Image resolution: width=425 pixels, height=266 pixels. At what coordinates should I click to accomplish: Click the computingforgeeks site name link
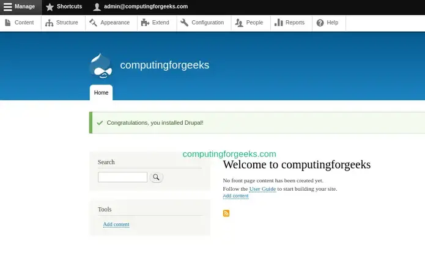pyautogui.click(x=164, y=65)
